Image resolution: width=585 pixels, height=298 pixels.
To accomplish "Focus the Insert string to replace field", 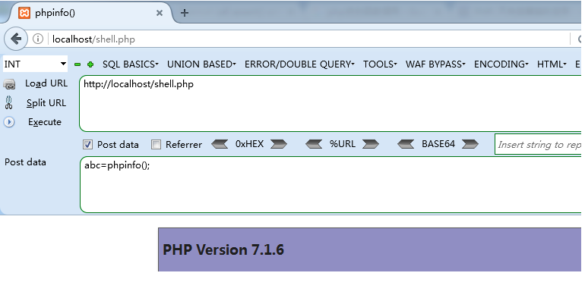I will click(x=539, y=145).
